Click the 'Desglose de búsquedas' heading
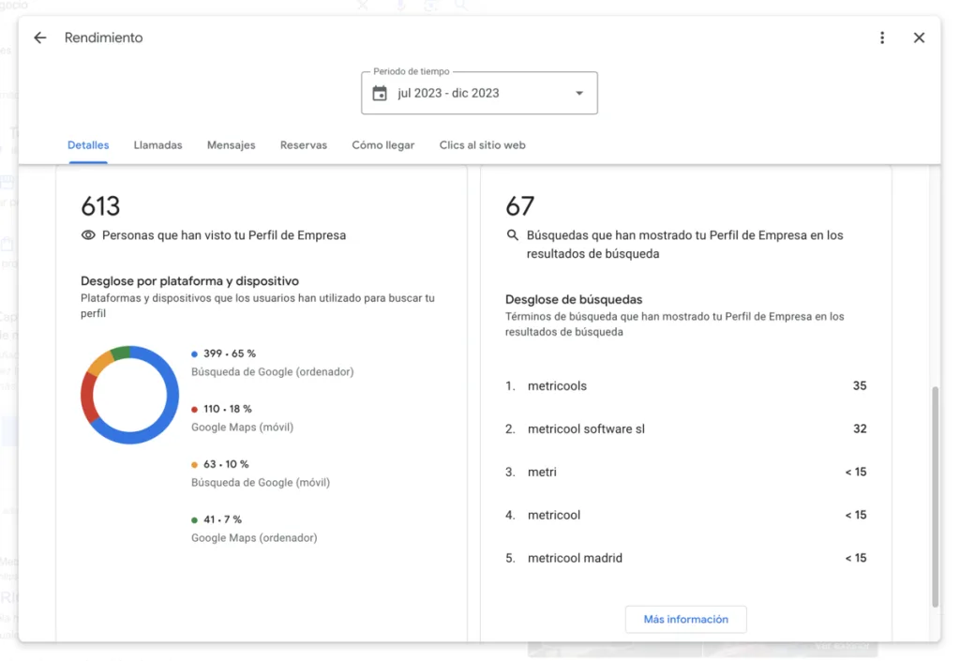This screenshot has height=661, width=960. (x=574, y=299)
